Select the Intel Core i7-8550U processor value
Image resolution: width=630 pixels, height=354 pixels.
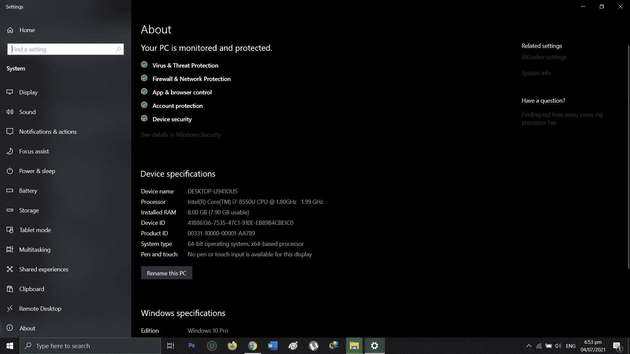point(255,202)
